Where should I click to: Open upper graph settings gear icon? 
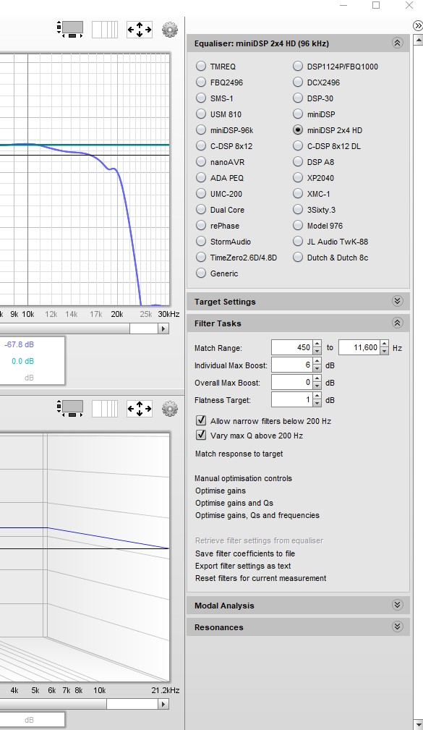[170, 30]
